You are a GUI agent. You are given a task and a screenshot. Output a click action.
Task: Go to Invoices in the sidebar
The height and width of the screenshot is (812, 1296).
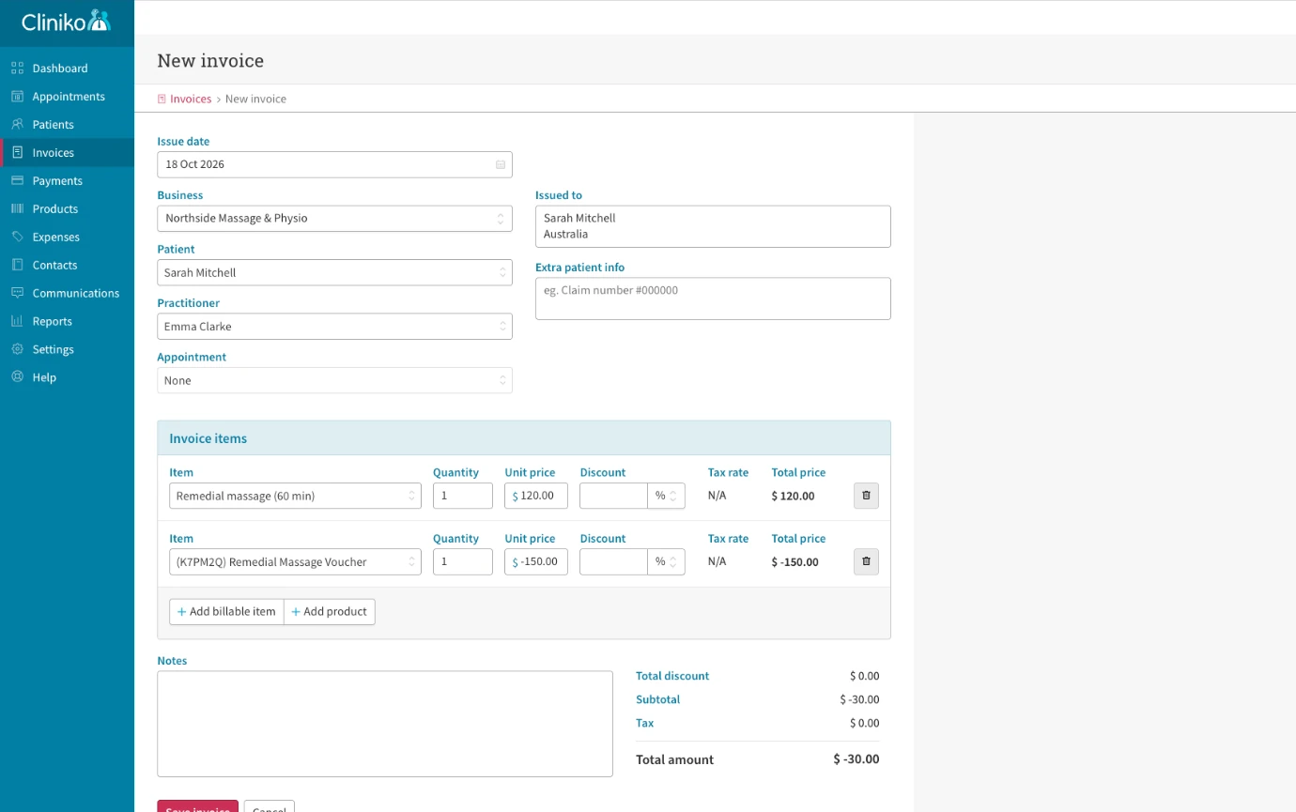(67, 152)
